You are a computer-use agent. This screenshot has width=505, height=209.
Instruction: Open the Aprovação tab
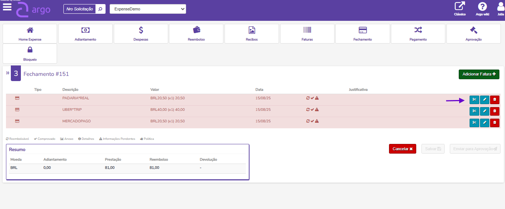pyautogui.click(x=473, y=33)
